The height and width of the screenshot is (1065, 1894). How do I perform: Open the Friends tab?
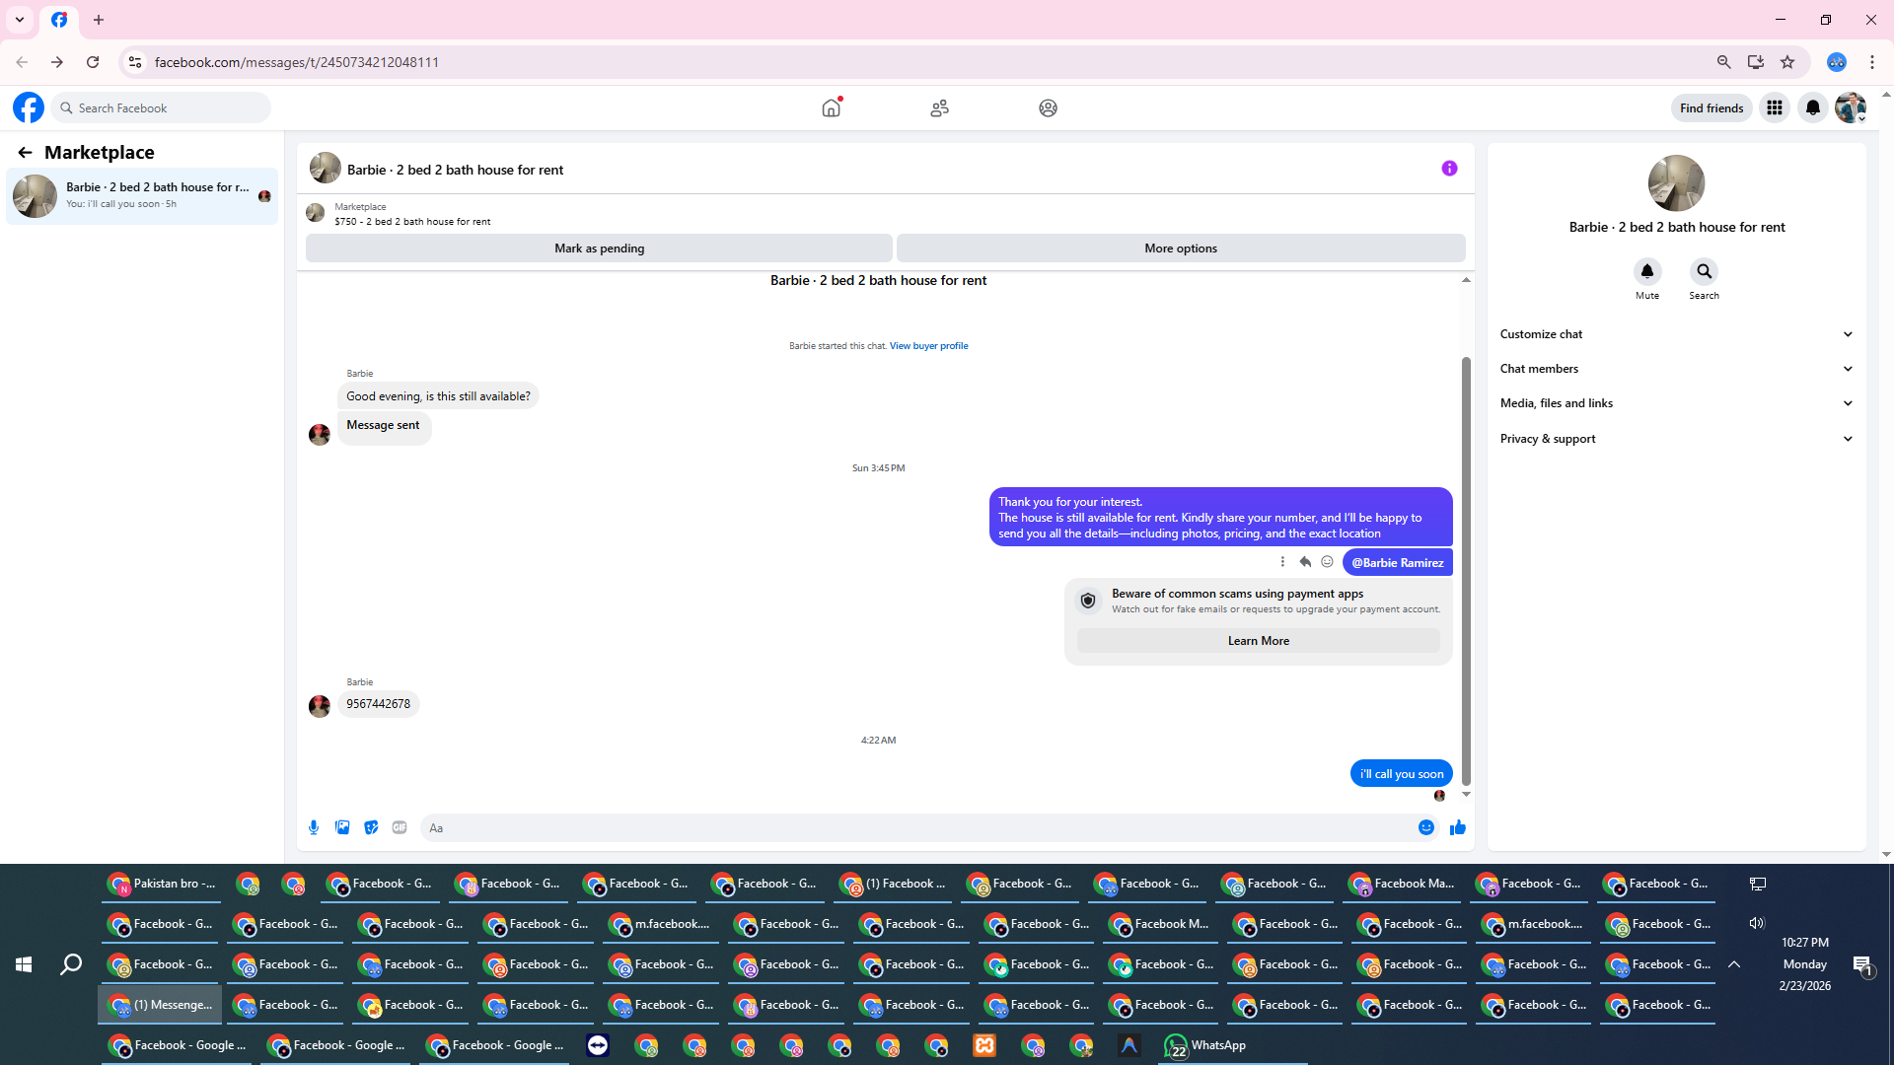point(939,108)
